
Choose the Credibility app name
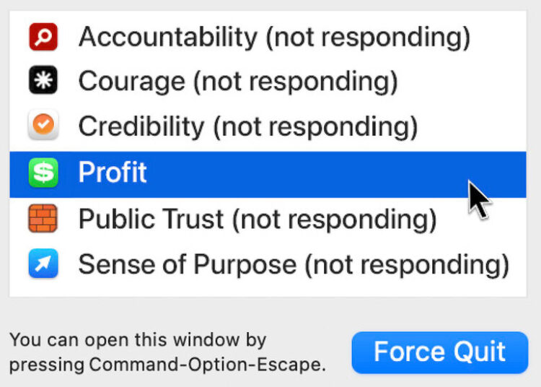pyautogui.click(x=141, y=127)
